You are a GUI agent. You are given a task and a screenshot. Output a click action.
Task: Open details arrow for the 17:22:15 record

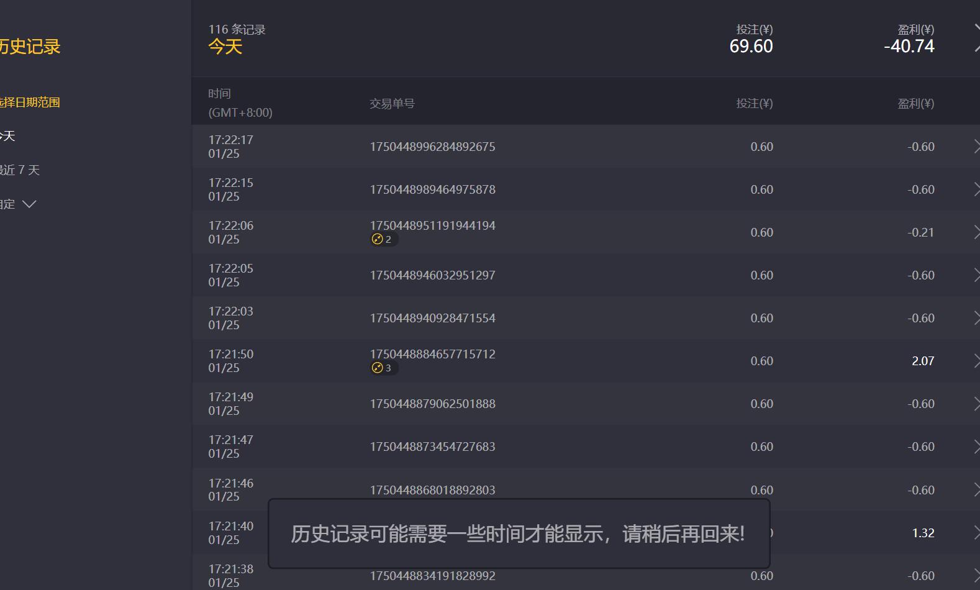pyautogui.click(x=976, y=189)
